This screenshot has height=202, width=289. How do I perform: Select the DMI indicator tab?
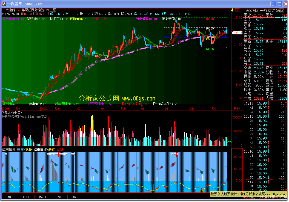click(x=75, y=197)
